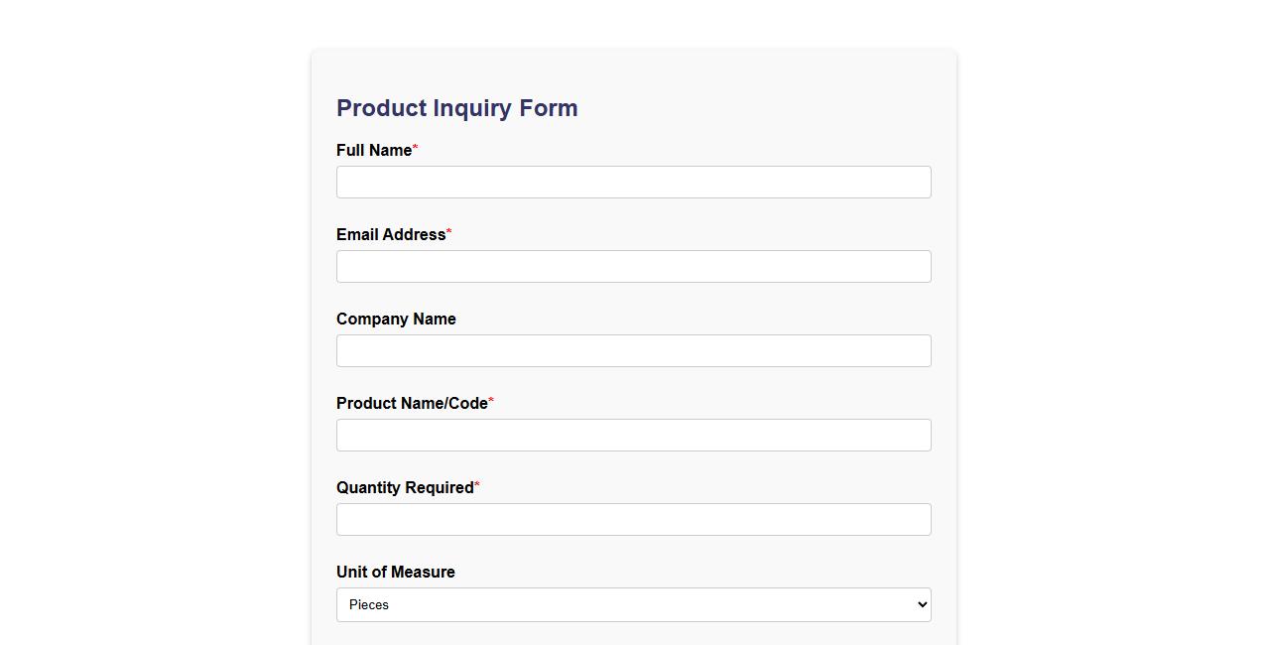Click the Quantity Required input field
Screen dimensions: 1268x645
(633, 519)
